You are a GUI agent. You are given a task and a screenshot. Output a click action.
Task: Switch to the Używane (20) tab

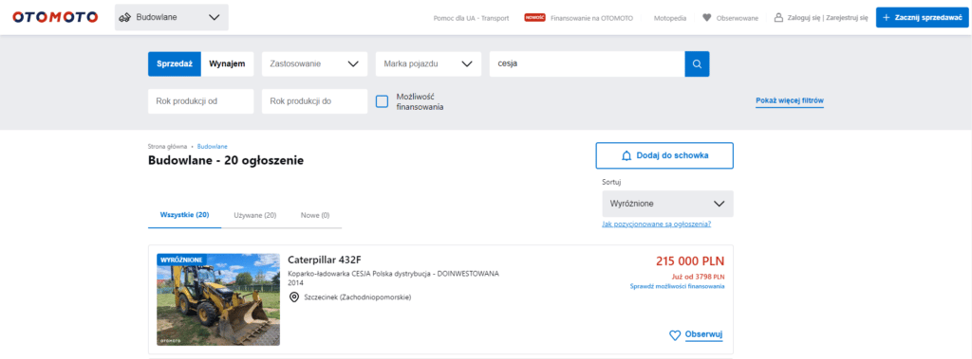254,215
